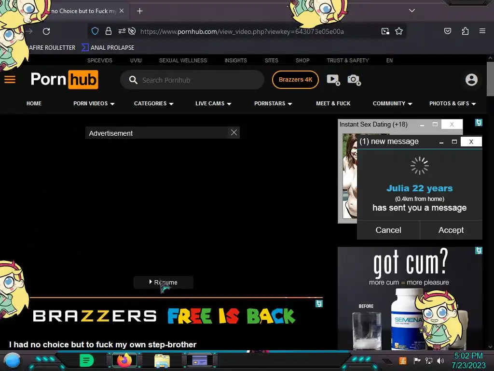Open the TRUST & SAFETY link

click(x=348, y=60)
